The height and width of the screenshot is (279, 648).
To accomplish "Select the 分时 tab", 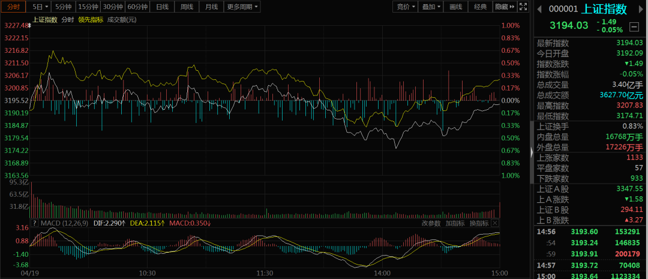I will coord(14,7).
